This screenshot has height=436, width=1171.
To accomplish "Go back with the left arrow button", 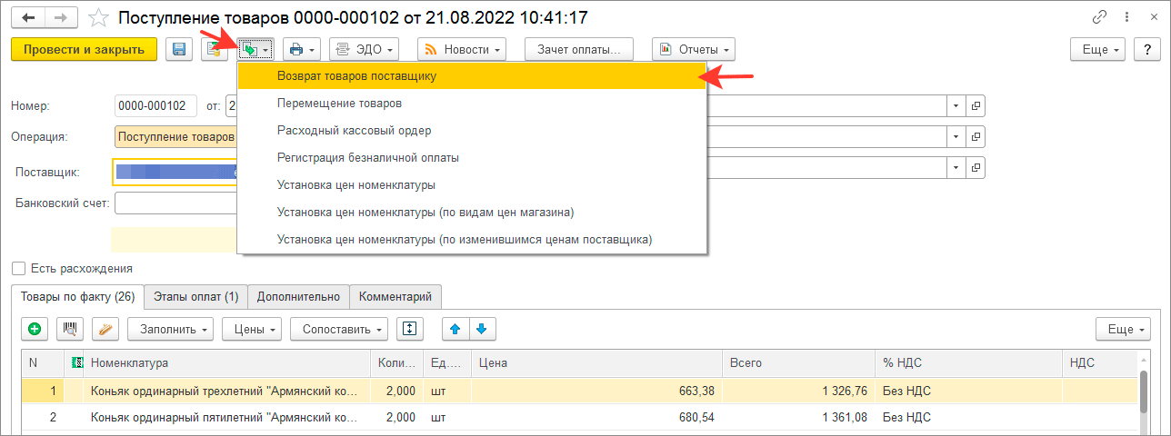I will pyautogui.click(x=30, y=18).
